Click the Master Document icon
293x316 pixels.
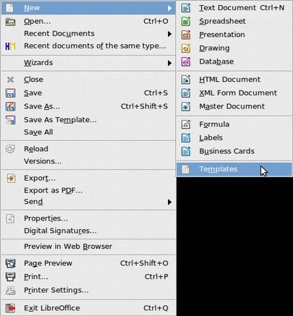[186, 106]
